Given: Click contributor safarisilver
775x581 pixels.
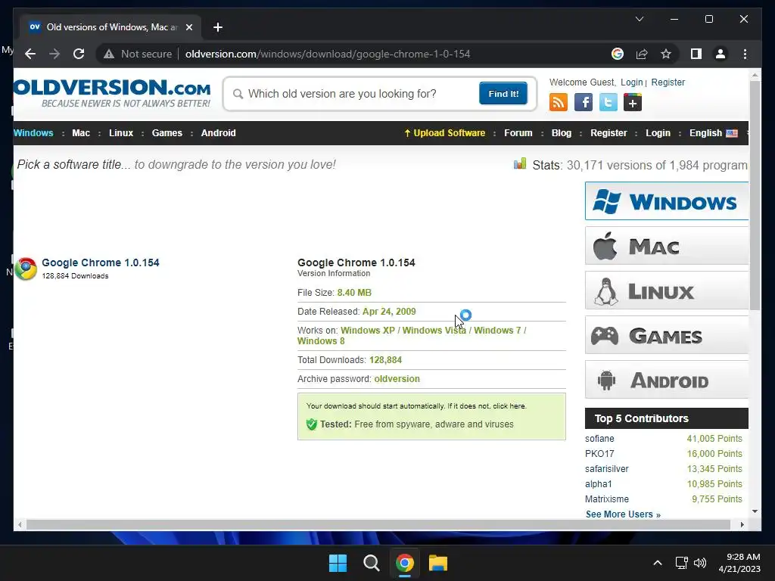Looking at the screenshot, I should click(607, 468).
